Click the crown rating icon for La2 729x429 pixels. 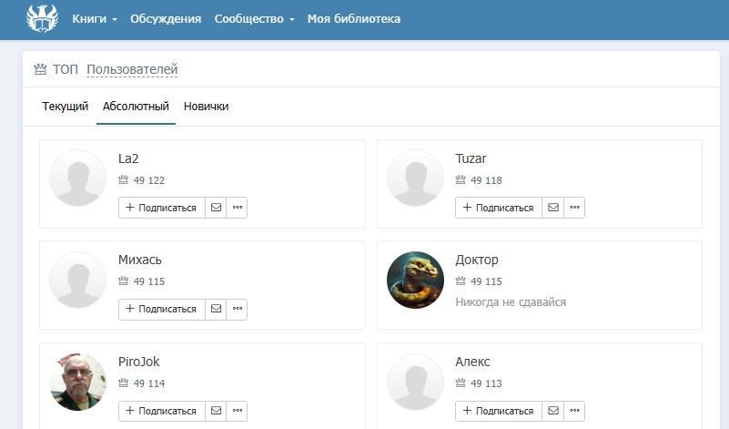coord(123,179)
